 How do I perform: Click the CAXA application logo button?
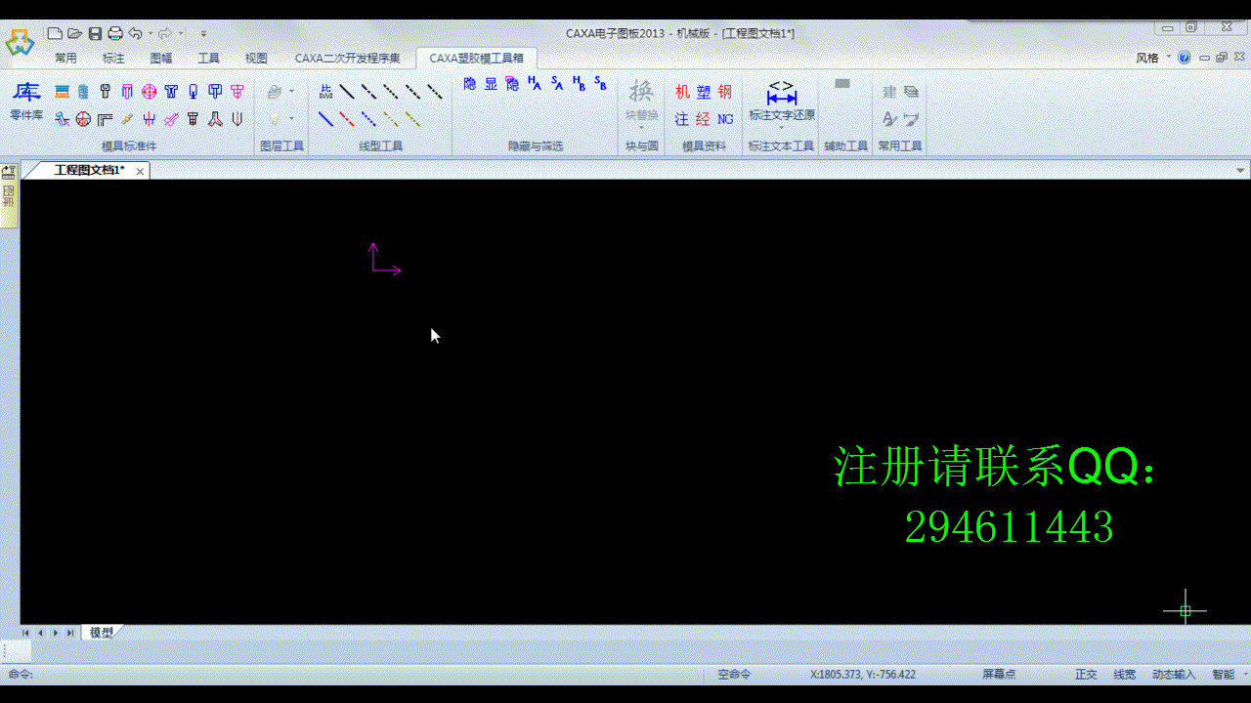[x=20, y=43]
